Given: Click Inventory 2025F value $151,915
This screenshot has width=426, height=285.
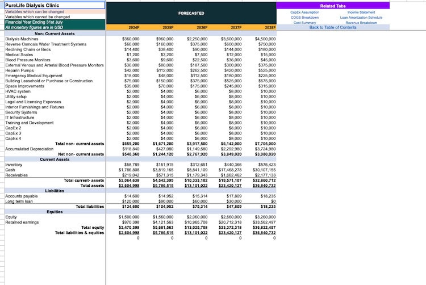Looking at the screenshot, I should click(x=165, y=165).
